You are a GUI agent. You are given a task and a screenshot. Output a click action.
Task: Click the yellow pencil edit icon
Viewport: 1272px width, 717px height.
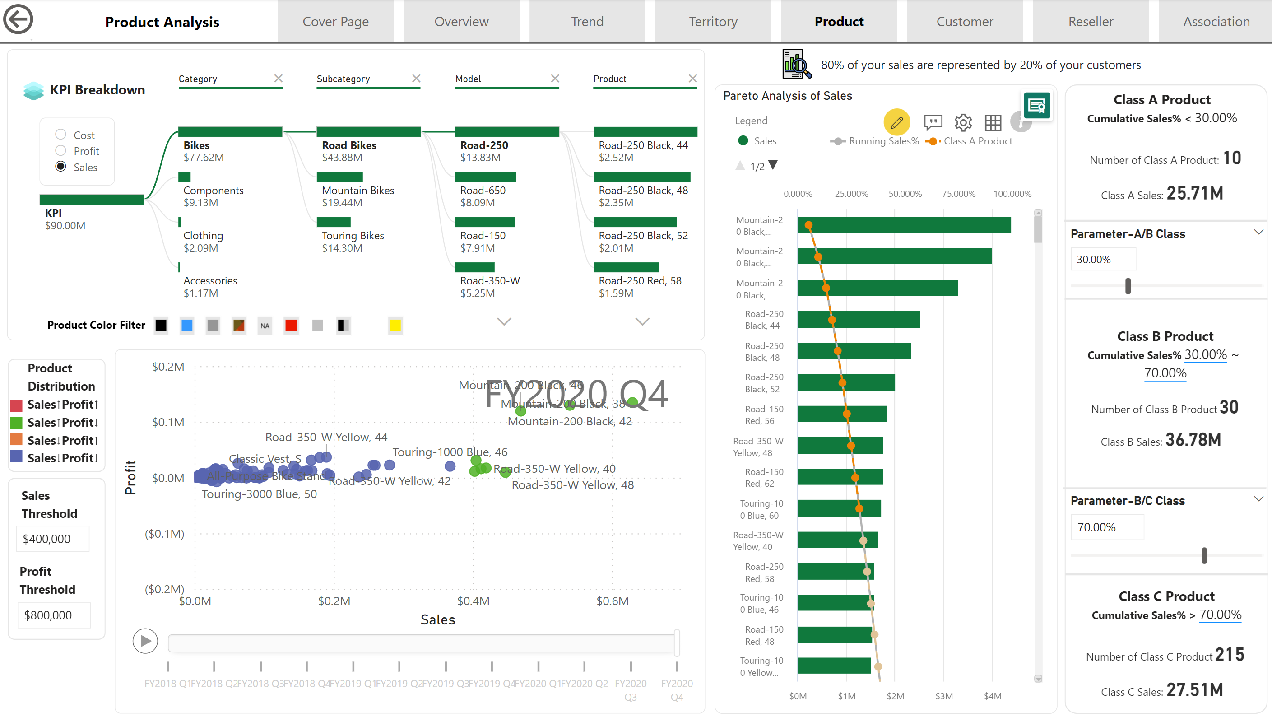896,122
